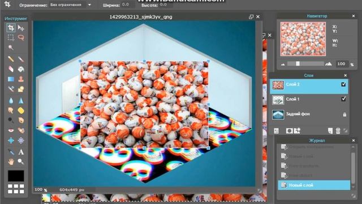The width and height of the screenshot is (362, 204).
Task: Select the Слой 1 layer row
Action: point(309,100)
